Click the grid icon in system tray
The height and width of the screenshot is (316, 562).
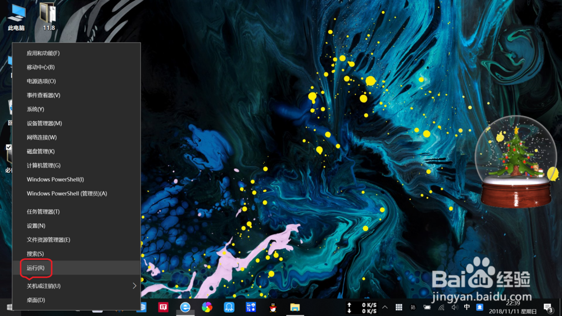pos(398,308)
